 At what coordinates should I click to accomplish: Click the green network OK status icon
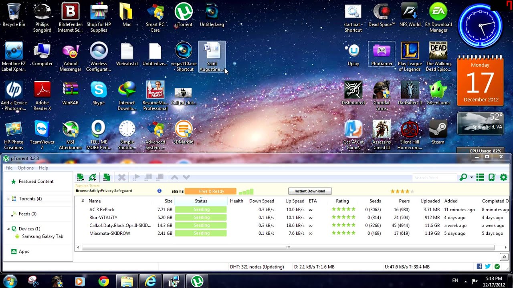[x=497, y=266]
